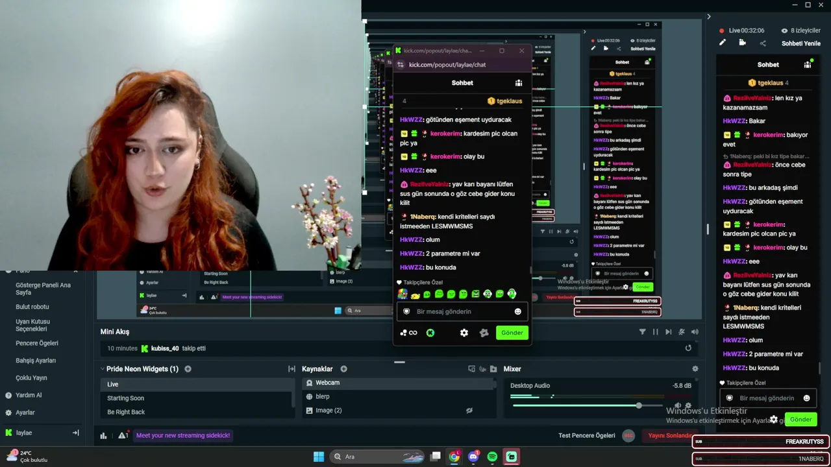The width and height of the screenshot is (831, 467).
Task: Open the popout chat settings gear
Action: (x=464, y=333)
